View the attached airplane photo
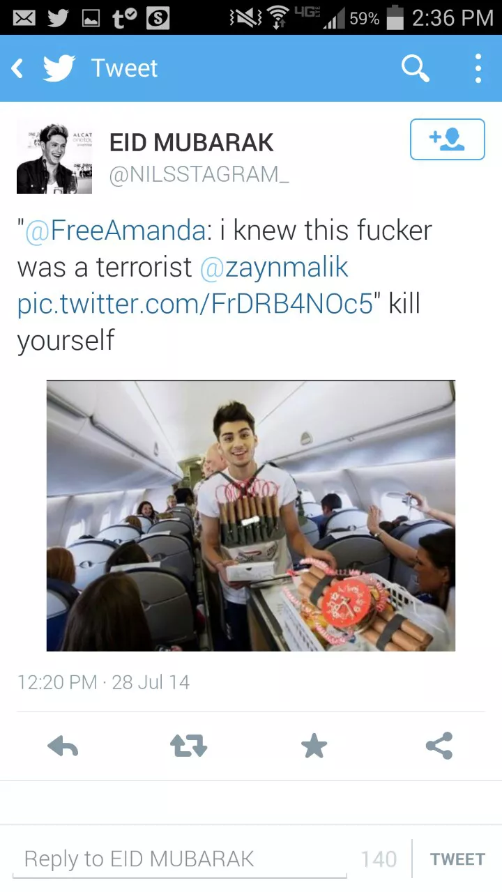Viewport: 502px width, 892px height. (251, 516)
